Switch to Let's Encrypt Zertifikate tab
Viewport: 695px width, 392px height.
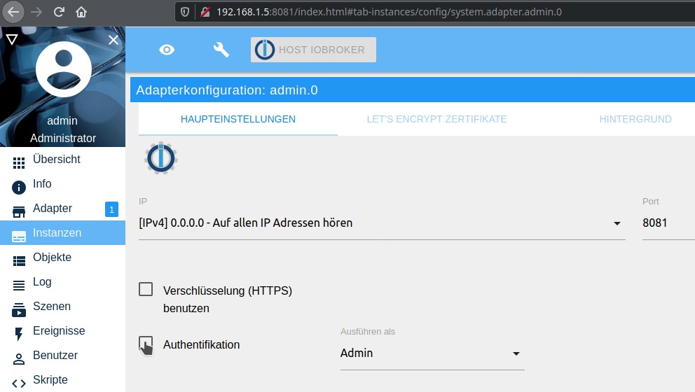tap(436, 119)
